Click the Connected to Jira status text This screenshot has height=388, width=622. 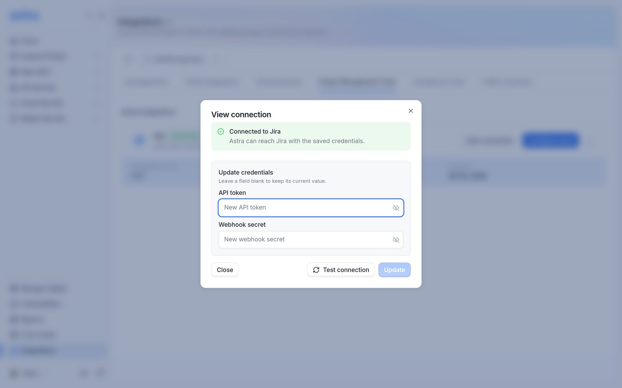[255, 132]
